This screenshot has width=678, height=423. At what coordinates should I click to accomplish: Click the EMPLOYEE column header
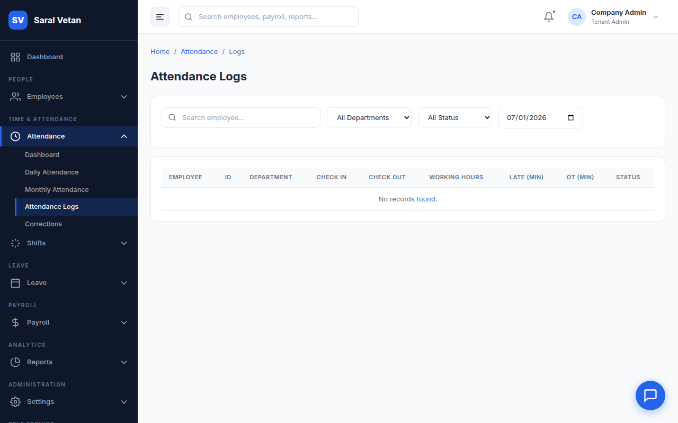(x=185, y=177)
